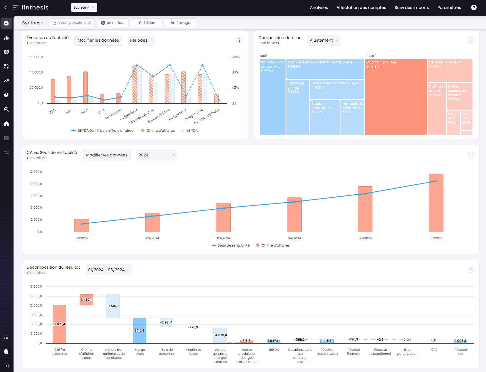
Task: Open the list icon near sidebar bottom
Action: point(6,337)
